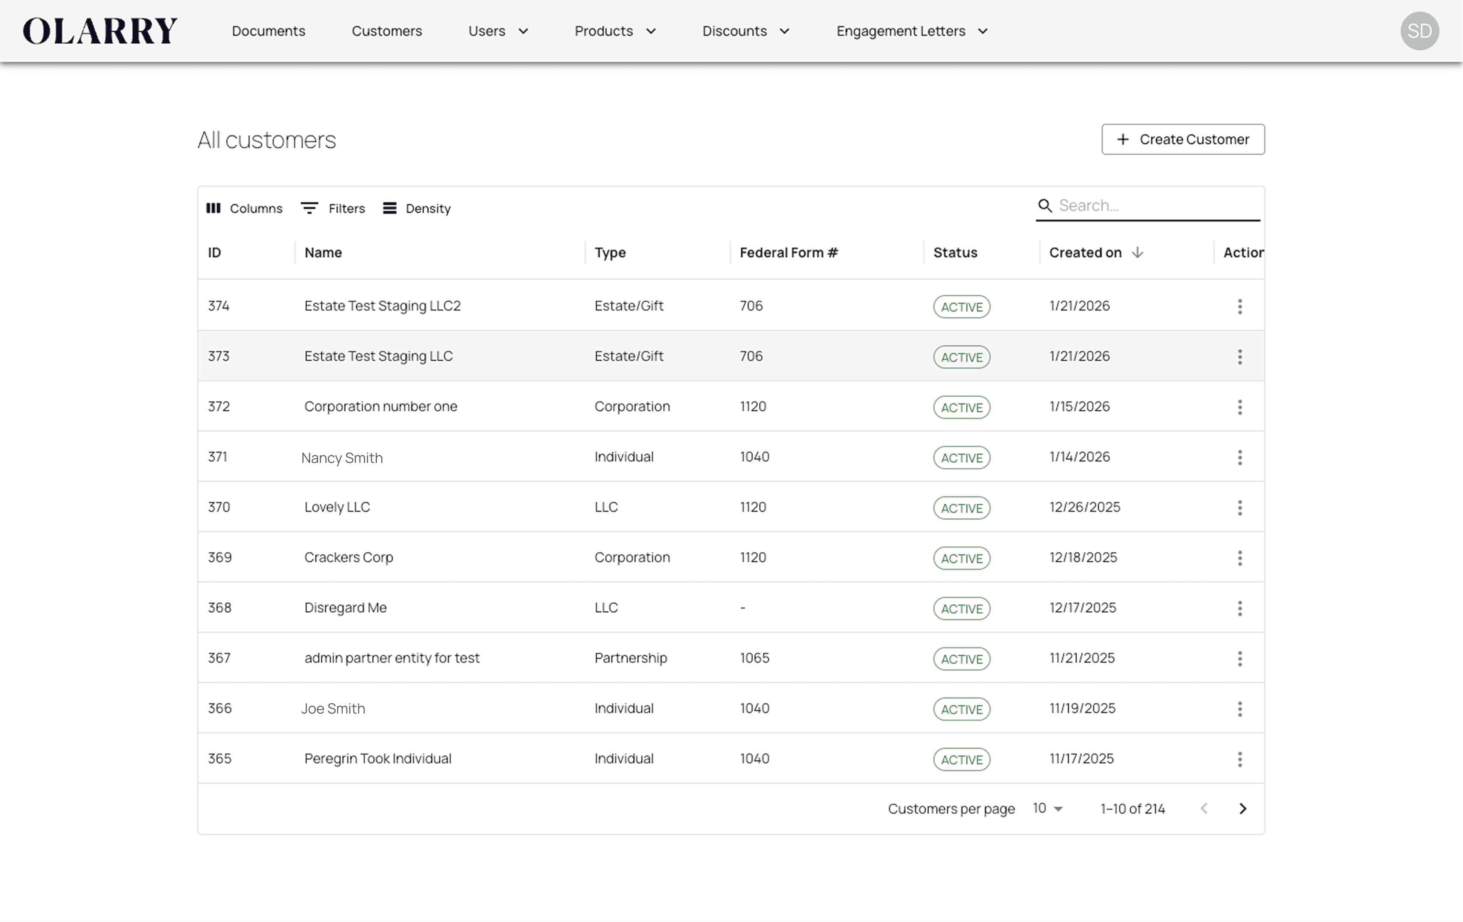Expand the Products dropdown menu
The height and width of the screenshot is (922, 1463).
(615, 31)
